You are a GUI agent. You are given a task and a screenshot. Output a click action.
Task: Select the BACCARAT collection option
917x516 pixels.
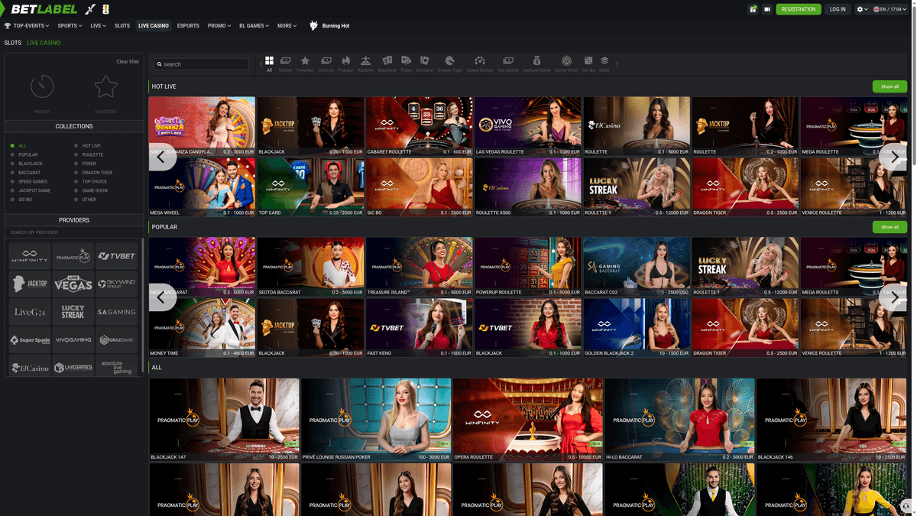pos(25,173)
